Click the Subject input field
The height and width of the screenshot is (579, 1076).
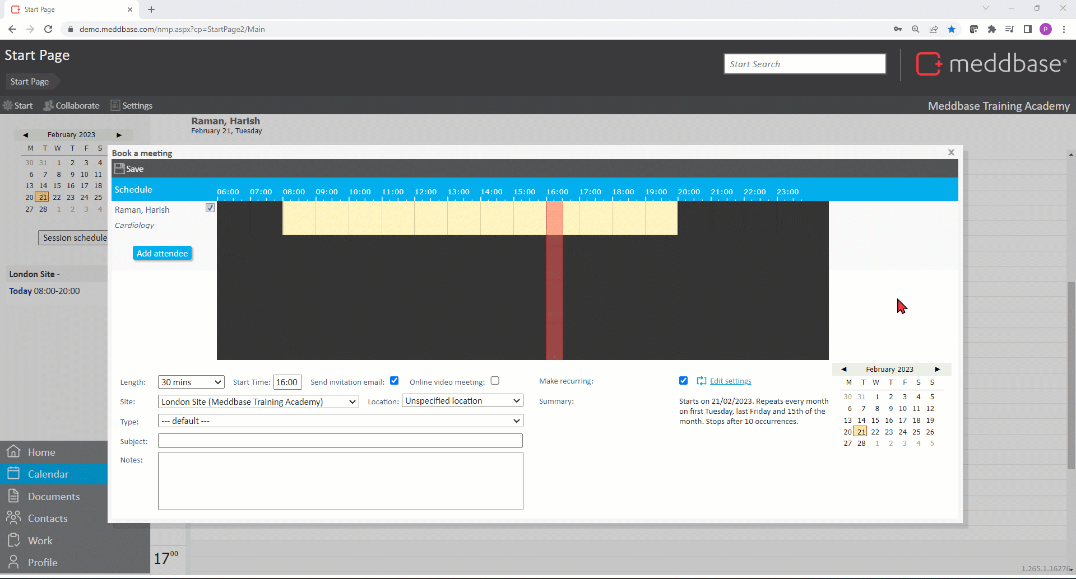click(x=340, y=441)
